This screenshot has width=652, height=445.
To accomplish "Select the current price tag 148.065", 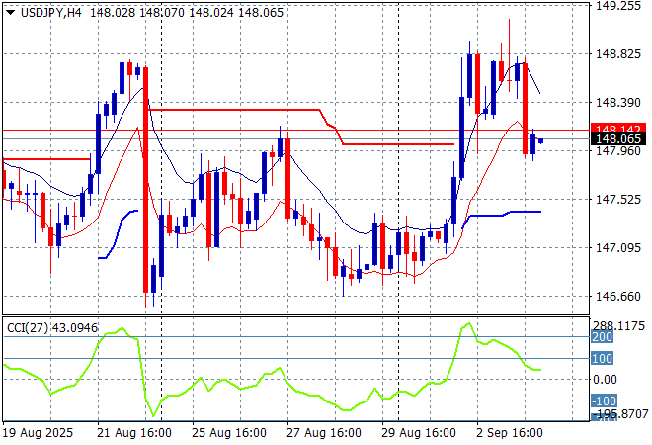I will coord(618,139).
